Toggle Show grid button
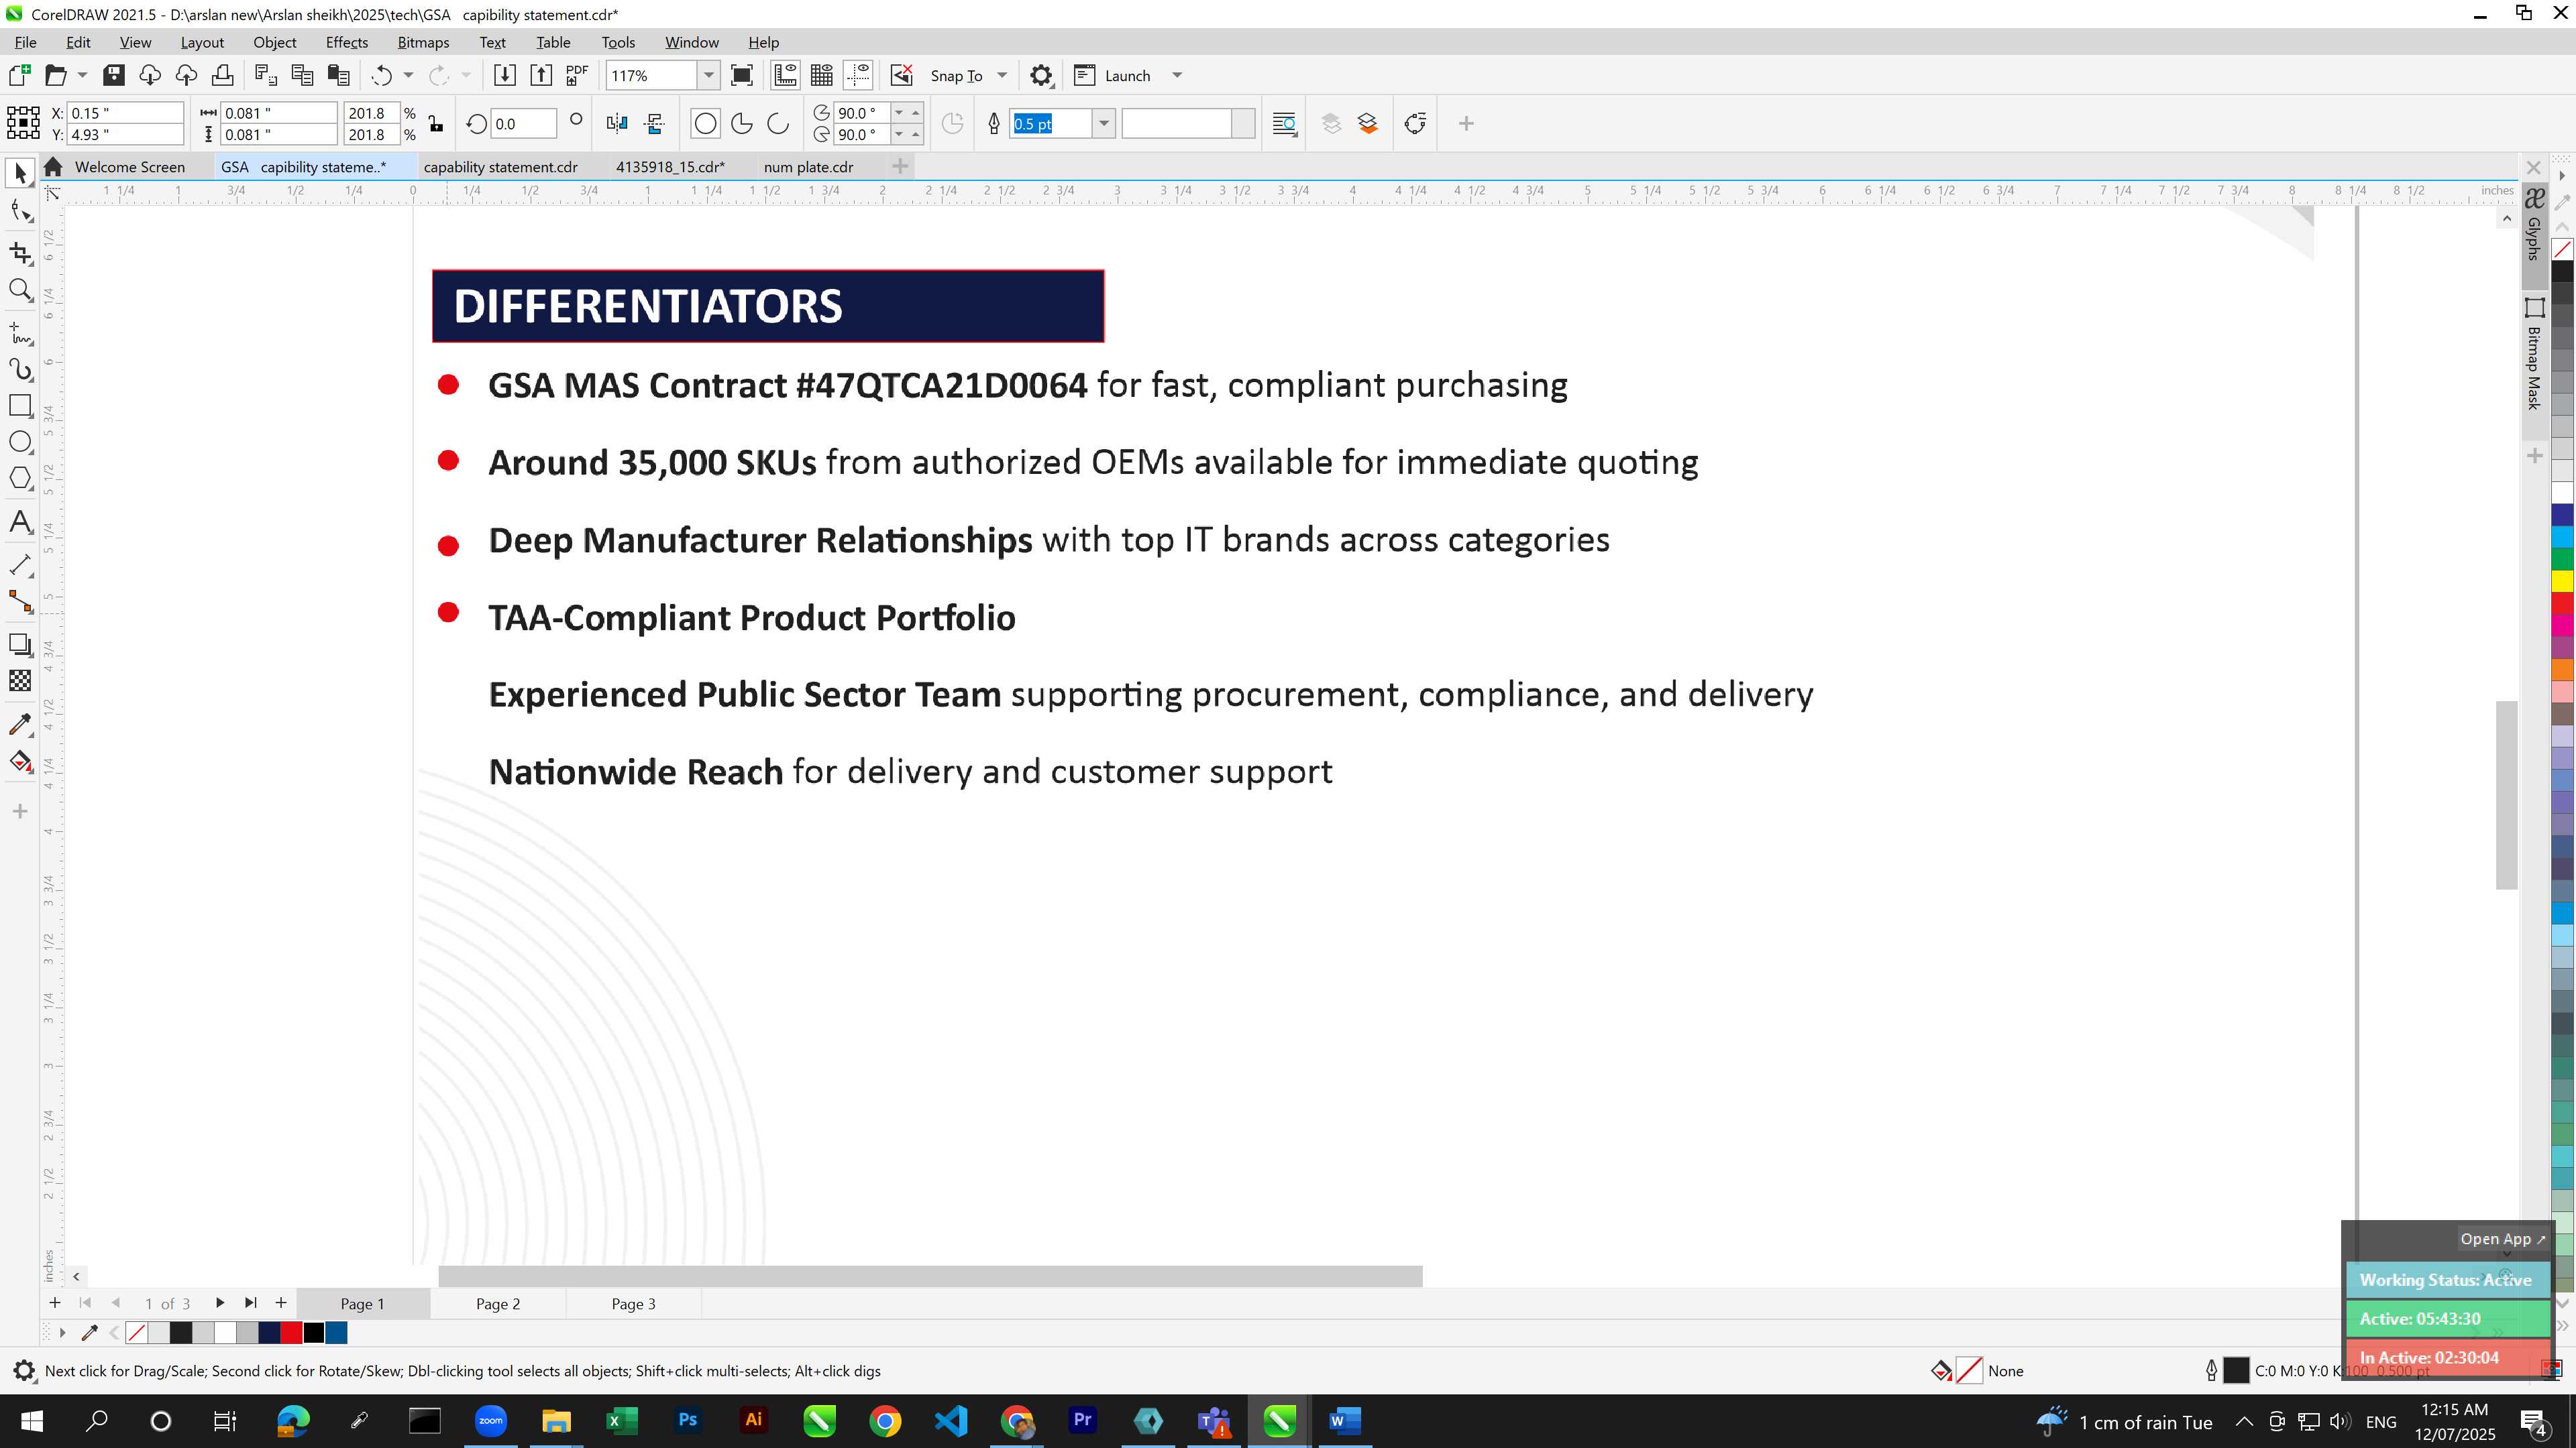Image resolution: width=2576 pixels, height=1448 pixels. 822,75
